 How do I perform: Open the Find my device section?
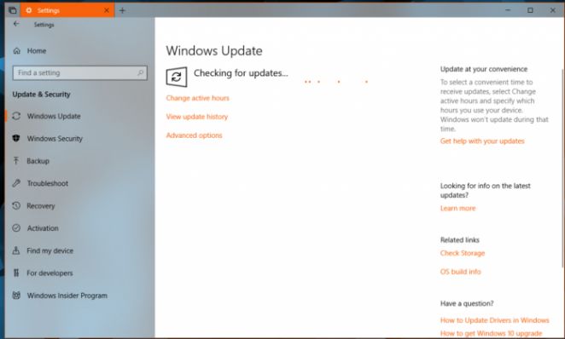tap(50, 250)
